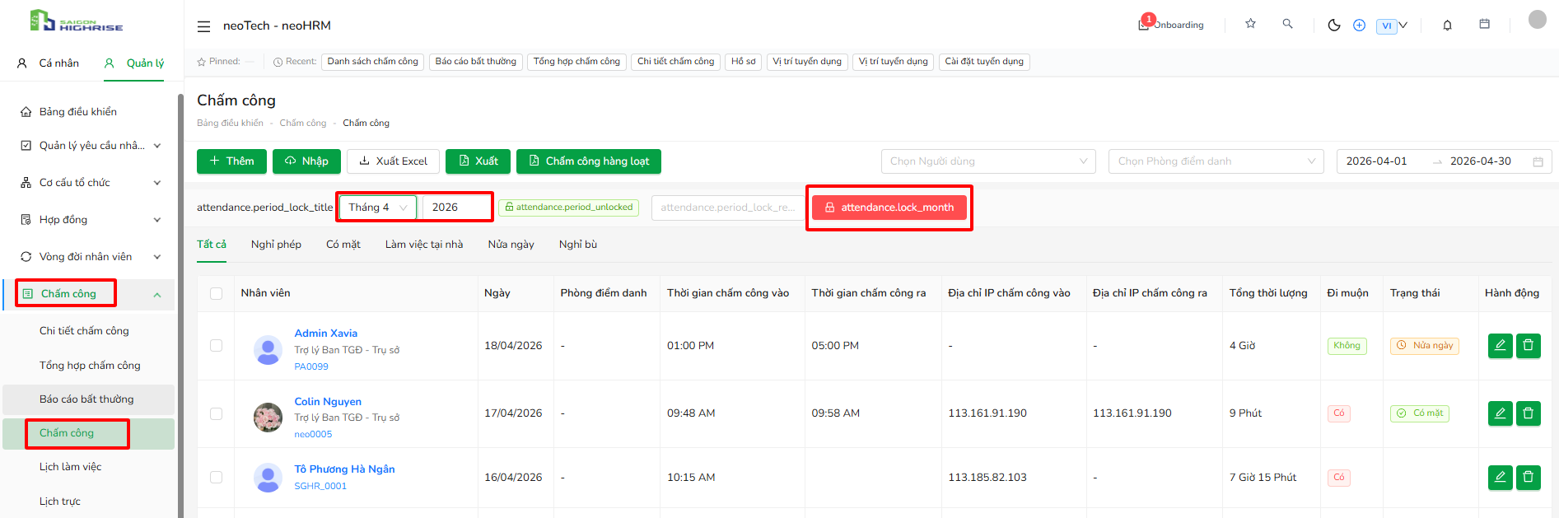Click Chấm công hàng loạt button
The width and height of the screenshot is (1559, 518).
click(589, 161)
